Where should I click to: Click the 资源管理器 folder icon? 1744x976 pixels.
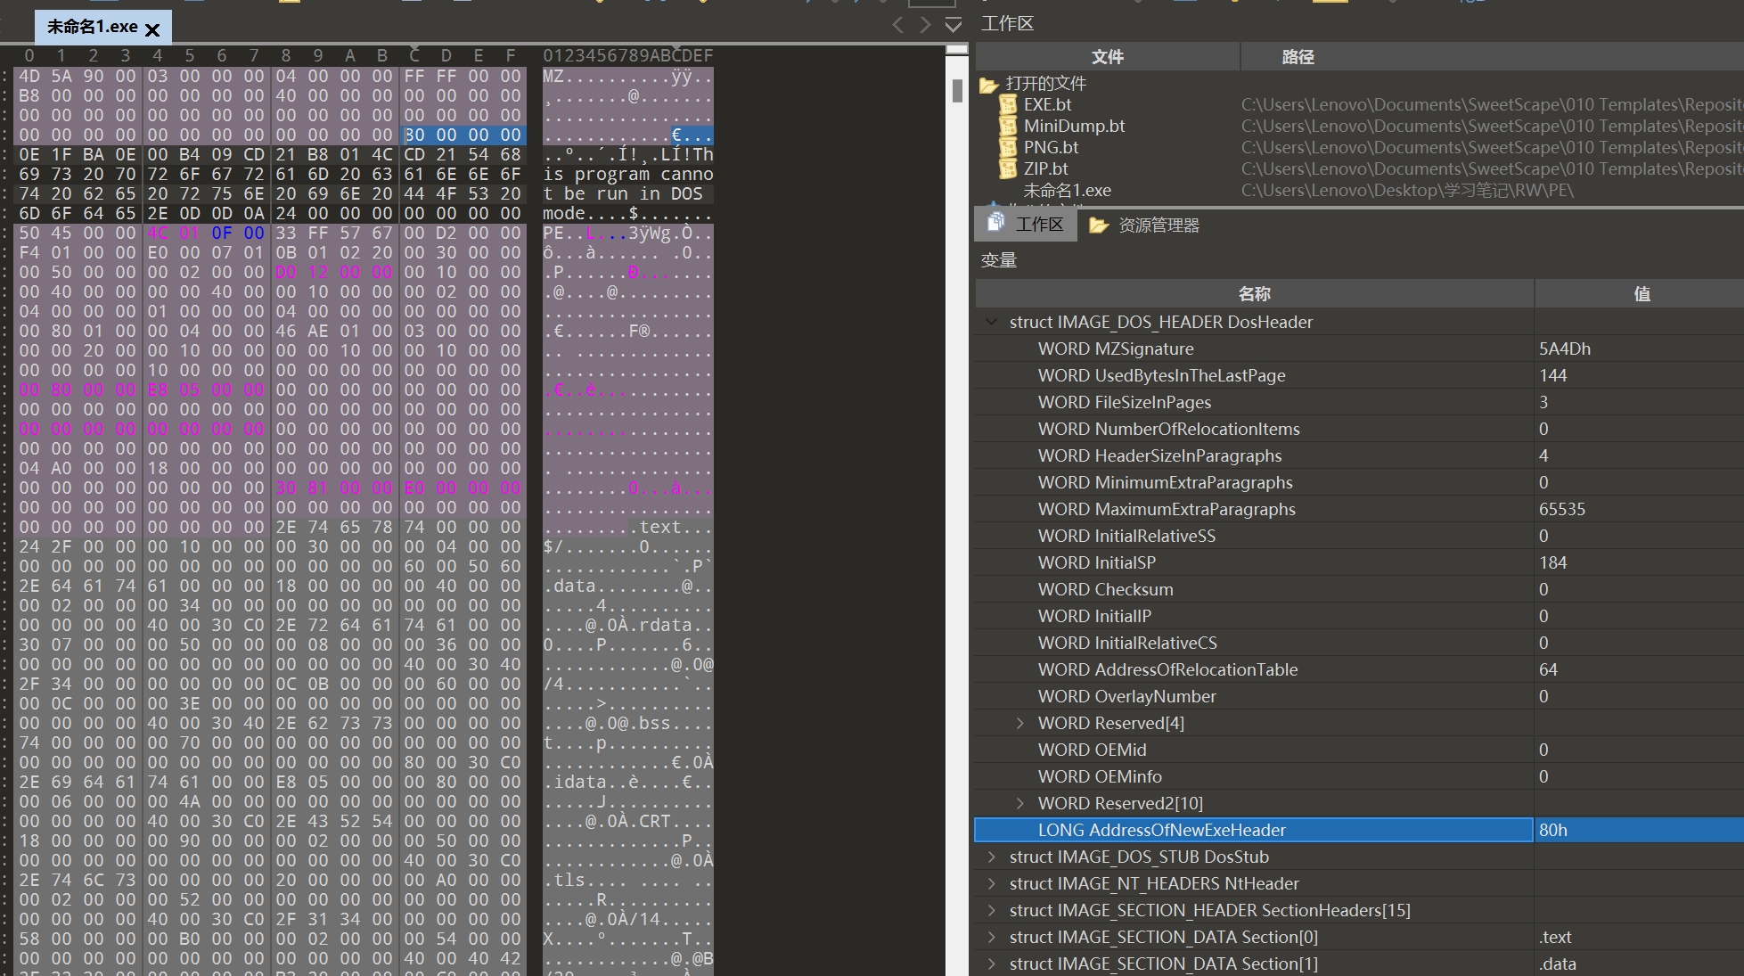(x=1098, y=226)
